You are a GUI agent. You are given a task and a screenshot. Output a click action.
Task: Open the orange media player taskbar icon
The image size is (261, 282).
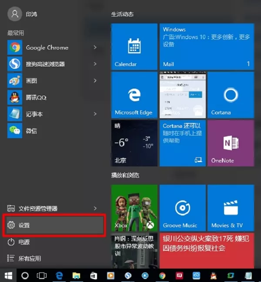click(110, 275)
